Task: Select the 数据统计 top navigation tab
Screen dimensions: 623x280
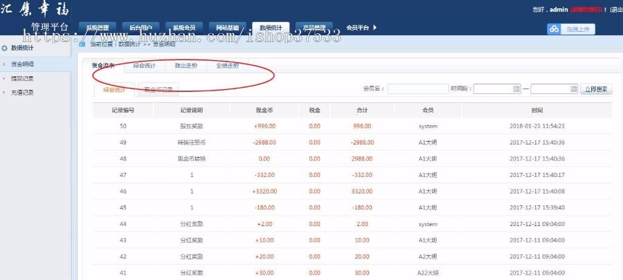Action: [271, 28]
